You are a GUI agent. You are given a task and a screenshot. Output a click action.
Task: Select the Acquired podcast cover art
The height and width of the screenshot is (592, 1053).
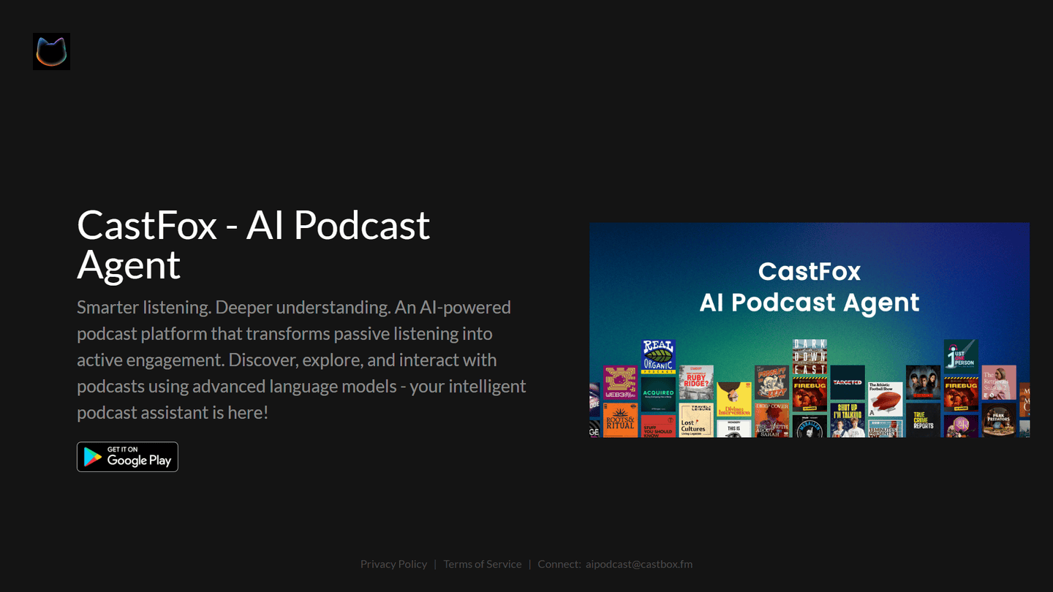[657, 395]
